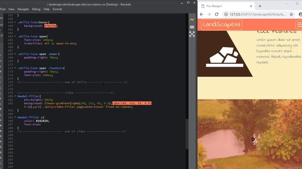
Task: Click the 'Rock Features' heading on the webpage
Action: (277, 32)
